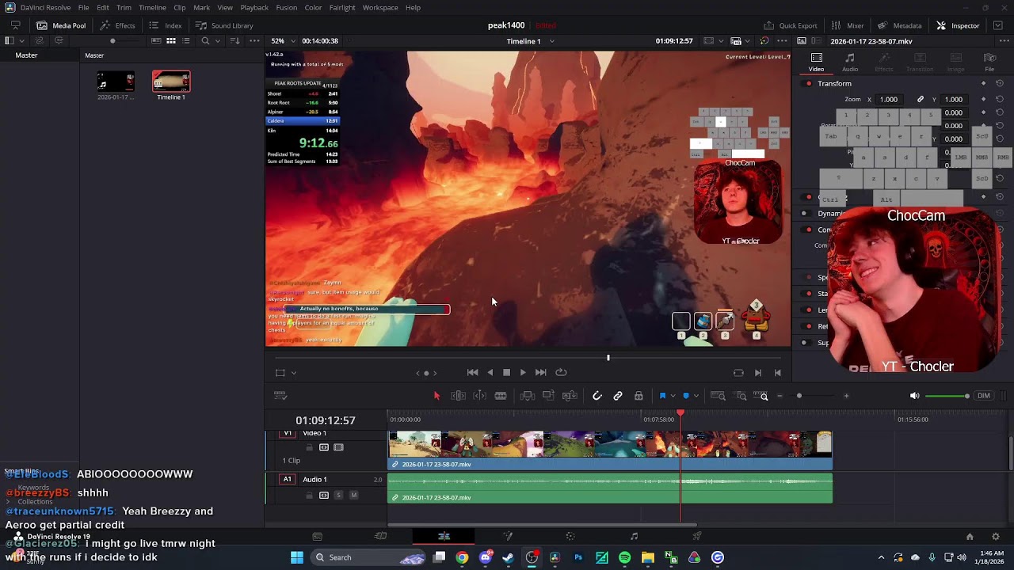Add a flag with the flag icon
Viewport: 1014px width, 570px height.
(662, 396)
